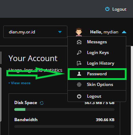Image resolution: width=133 pixels, height=135 pixels.
Task: Open Login History menu entry
Action: 97,63
